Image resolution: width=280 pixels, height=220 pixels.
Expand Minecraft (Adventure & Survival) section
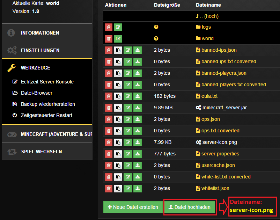pyautogui.click(x=47, y=134)
